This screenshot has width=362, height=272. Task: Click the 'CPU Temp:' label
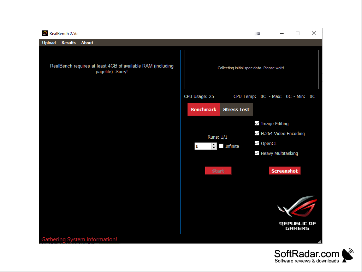pos(245,97)
